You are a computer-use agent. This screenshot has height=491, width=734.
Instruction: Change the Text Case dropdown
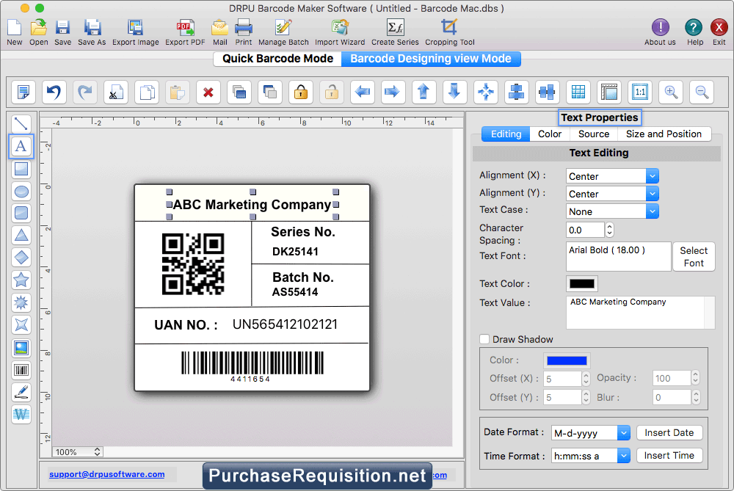(611, 211)
